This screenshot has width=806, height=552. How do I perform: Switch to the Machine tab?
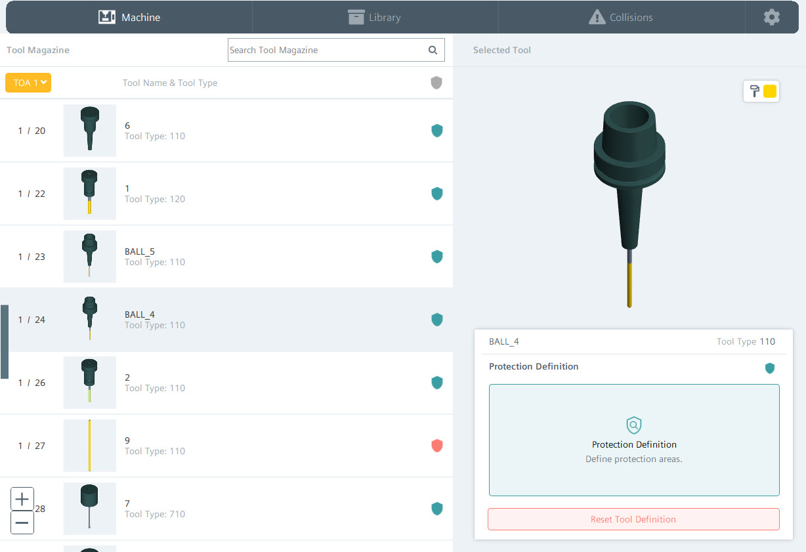click(129, 17)
